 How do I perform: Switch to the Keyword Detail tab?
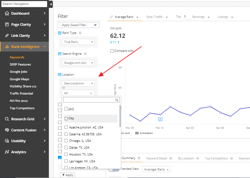tap(157, 158)
